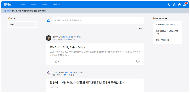Click the 구독자 16 text

[59, 75]
